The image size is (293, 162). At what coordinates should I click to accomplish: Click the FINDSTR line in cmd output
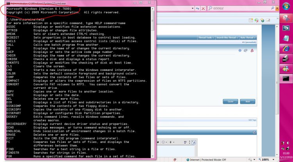(47, 153)
